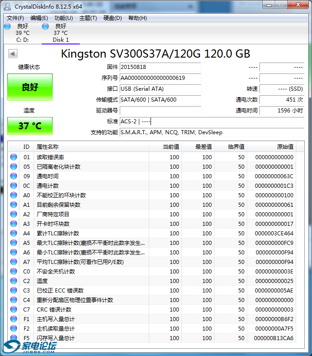Click the status circle for attribute A7
The image size is (312, 356).
pos(14,262)
